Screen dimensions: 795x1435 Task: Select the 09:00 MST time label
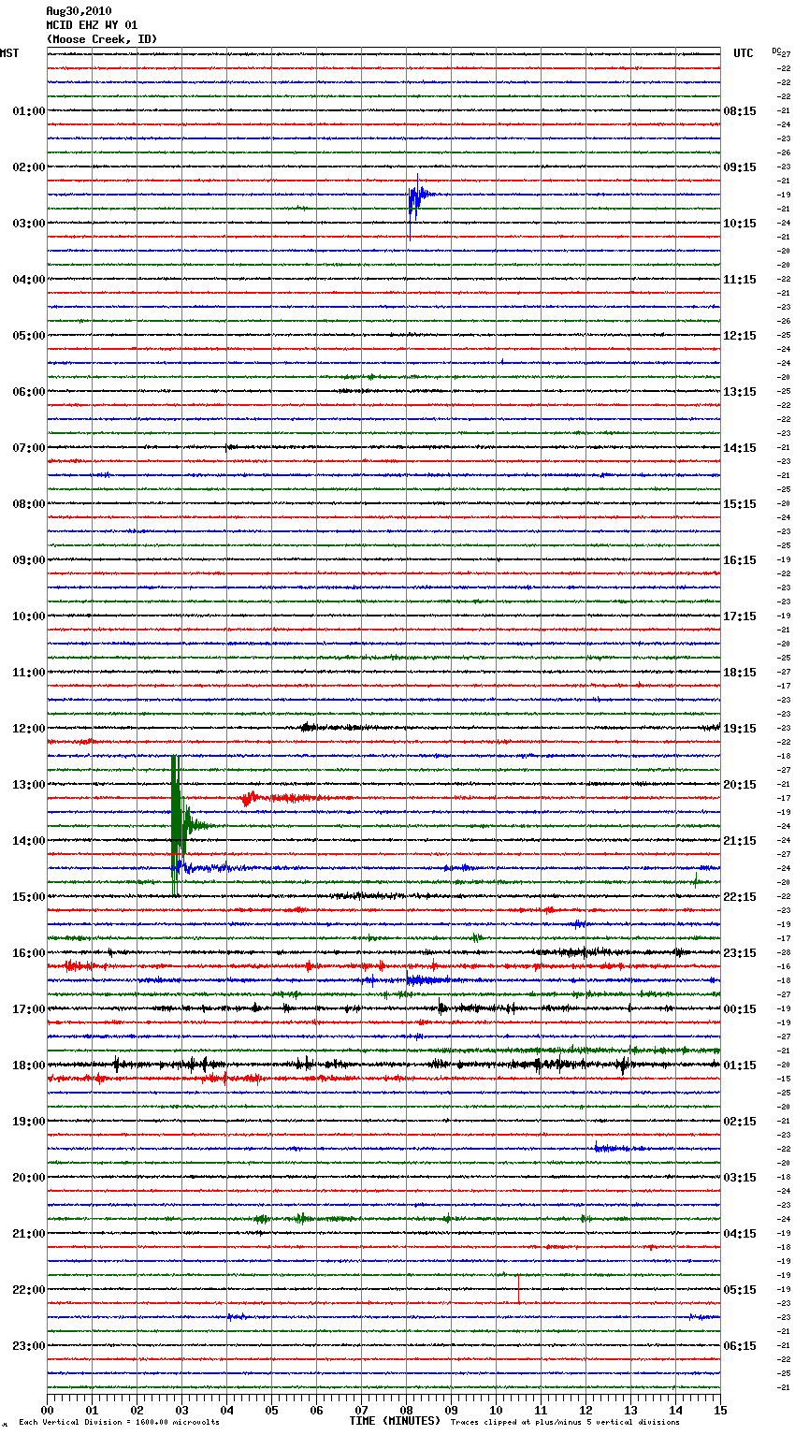[28, 559]
